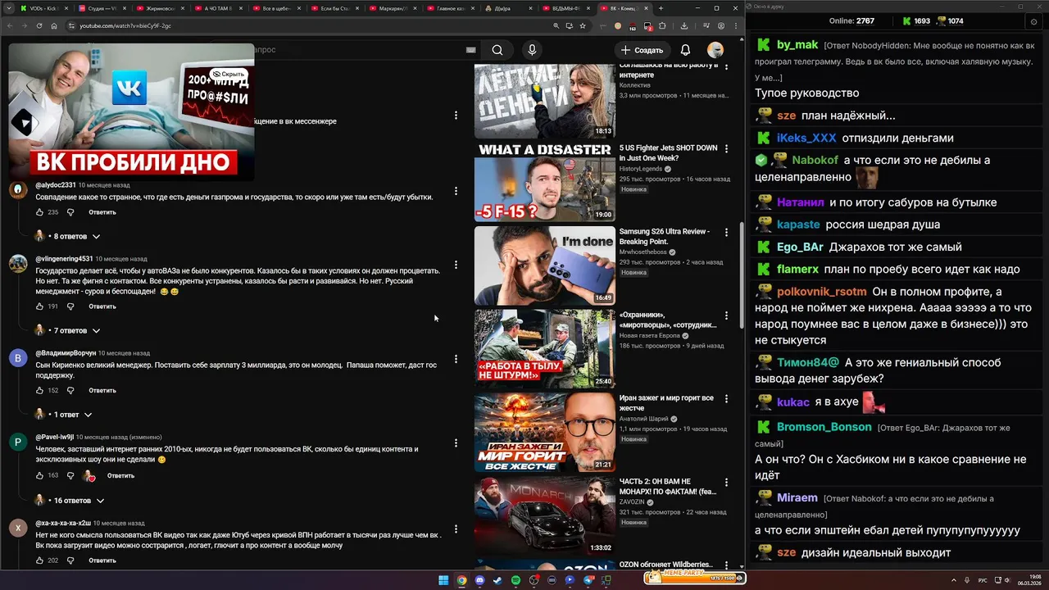Click the on-screen keyboard icon in search box
The width and height of the screenshot is (1049, 590).
(470, 50)
